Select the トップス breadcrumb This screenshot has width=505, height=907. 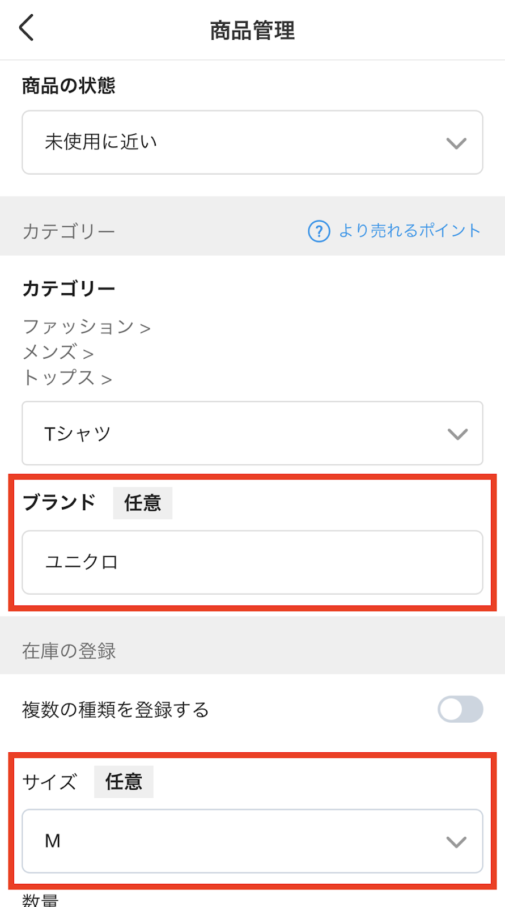tap(59, 378)
